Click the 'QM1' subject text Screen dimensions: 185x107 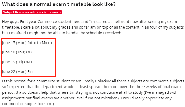(28, 62)
